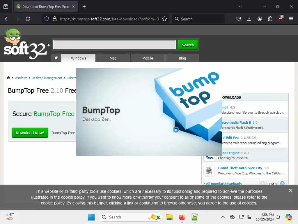The width and height of the screenshot is (298, 224).
Task: Click the soft32 site search field
Action: tap(114, 44)
